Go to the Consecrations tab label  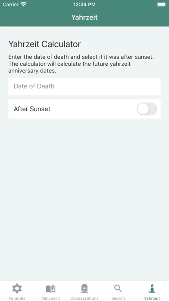84,298
